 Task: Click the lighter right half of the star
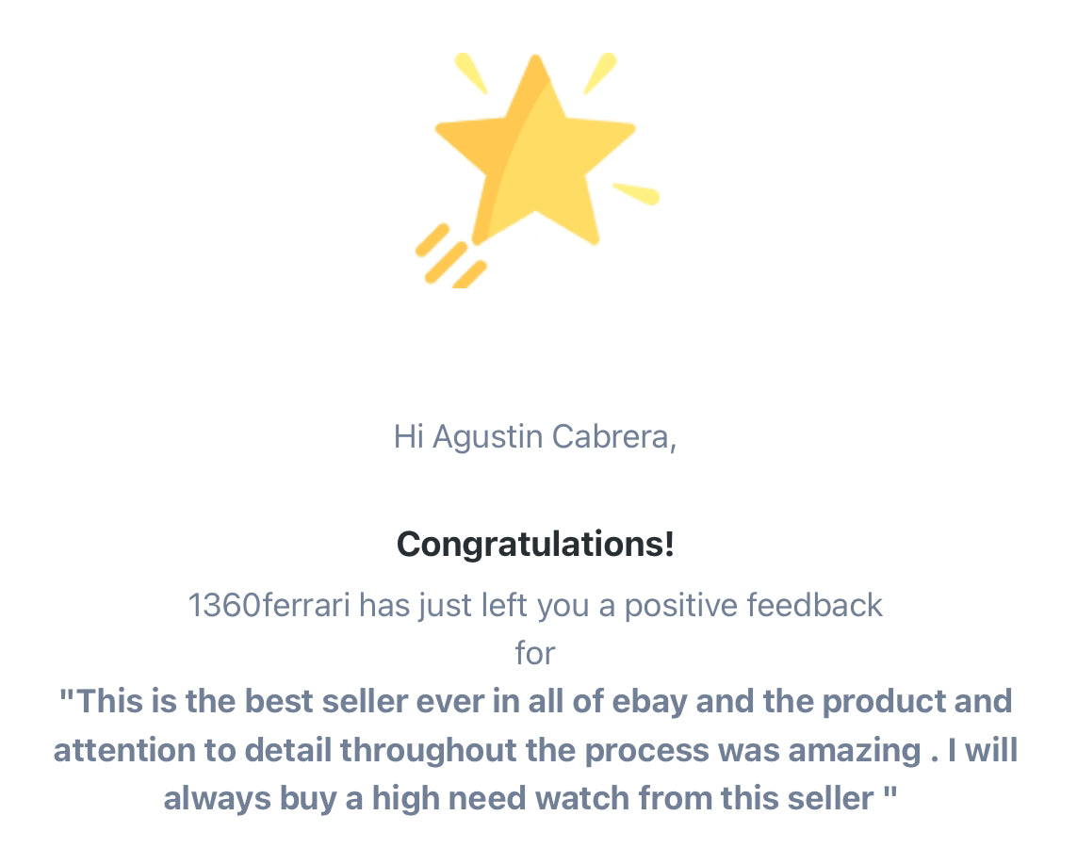[x=563, y=171]
